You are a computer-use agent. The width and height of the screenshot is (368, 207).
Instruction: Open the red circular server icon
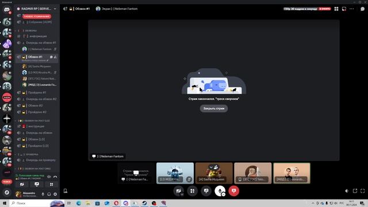(x=7, y=97)
